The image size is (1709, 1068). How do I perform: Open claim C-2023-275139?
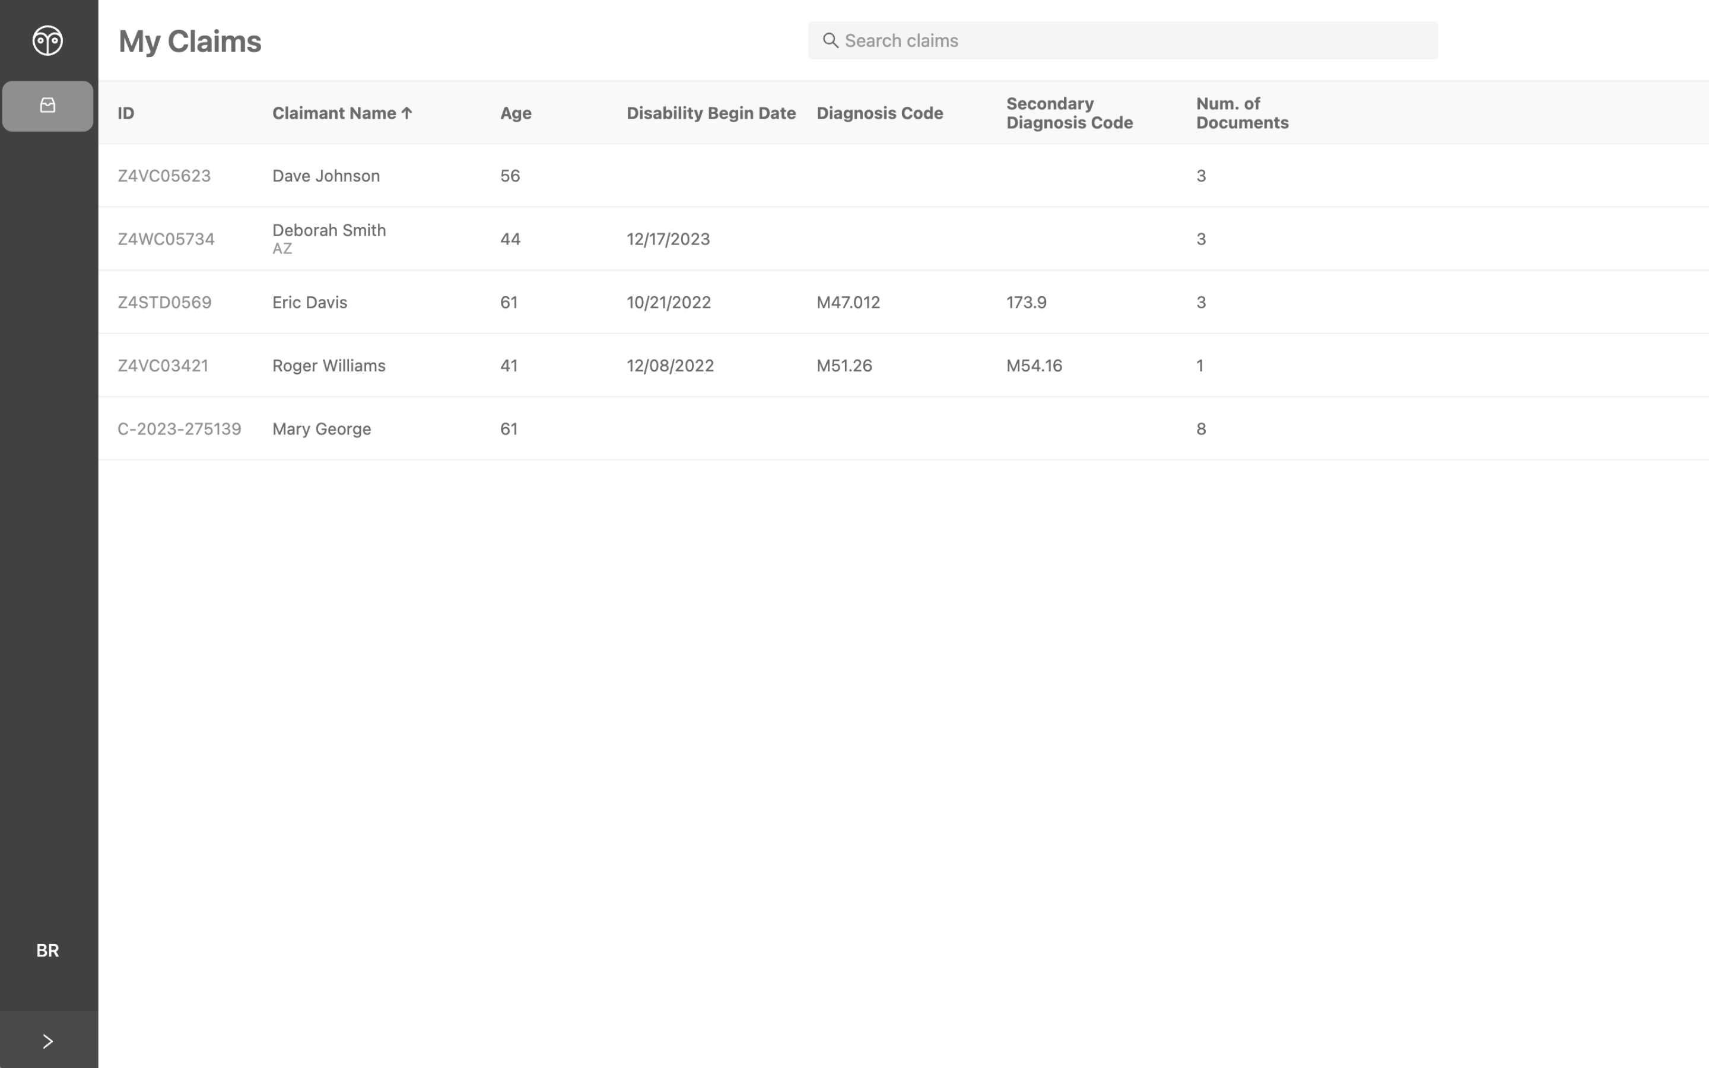coord(179,429)
